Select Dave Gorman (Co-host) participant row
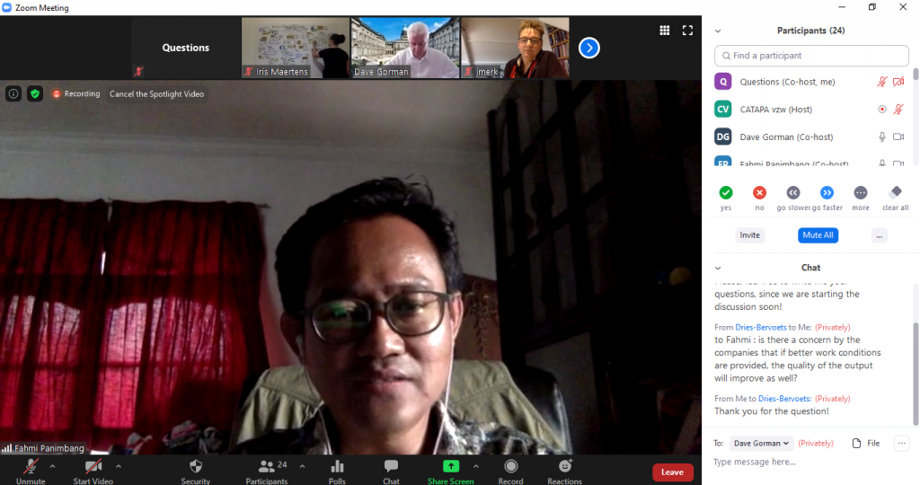920x485 pixels. click(x=810, y=137)
